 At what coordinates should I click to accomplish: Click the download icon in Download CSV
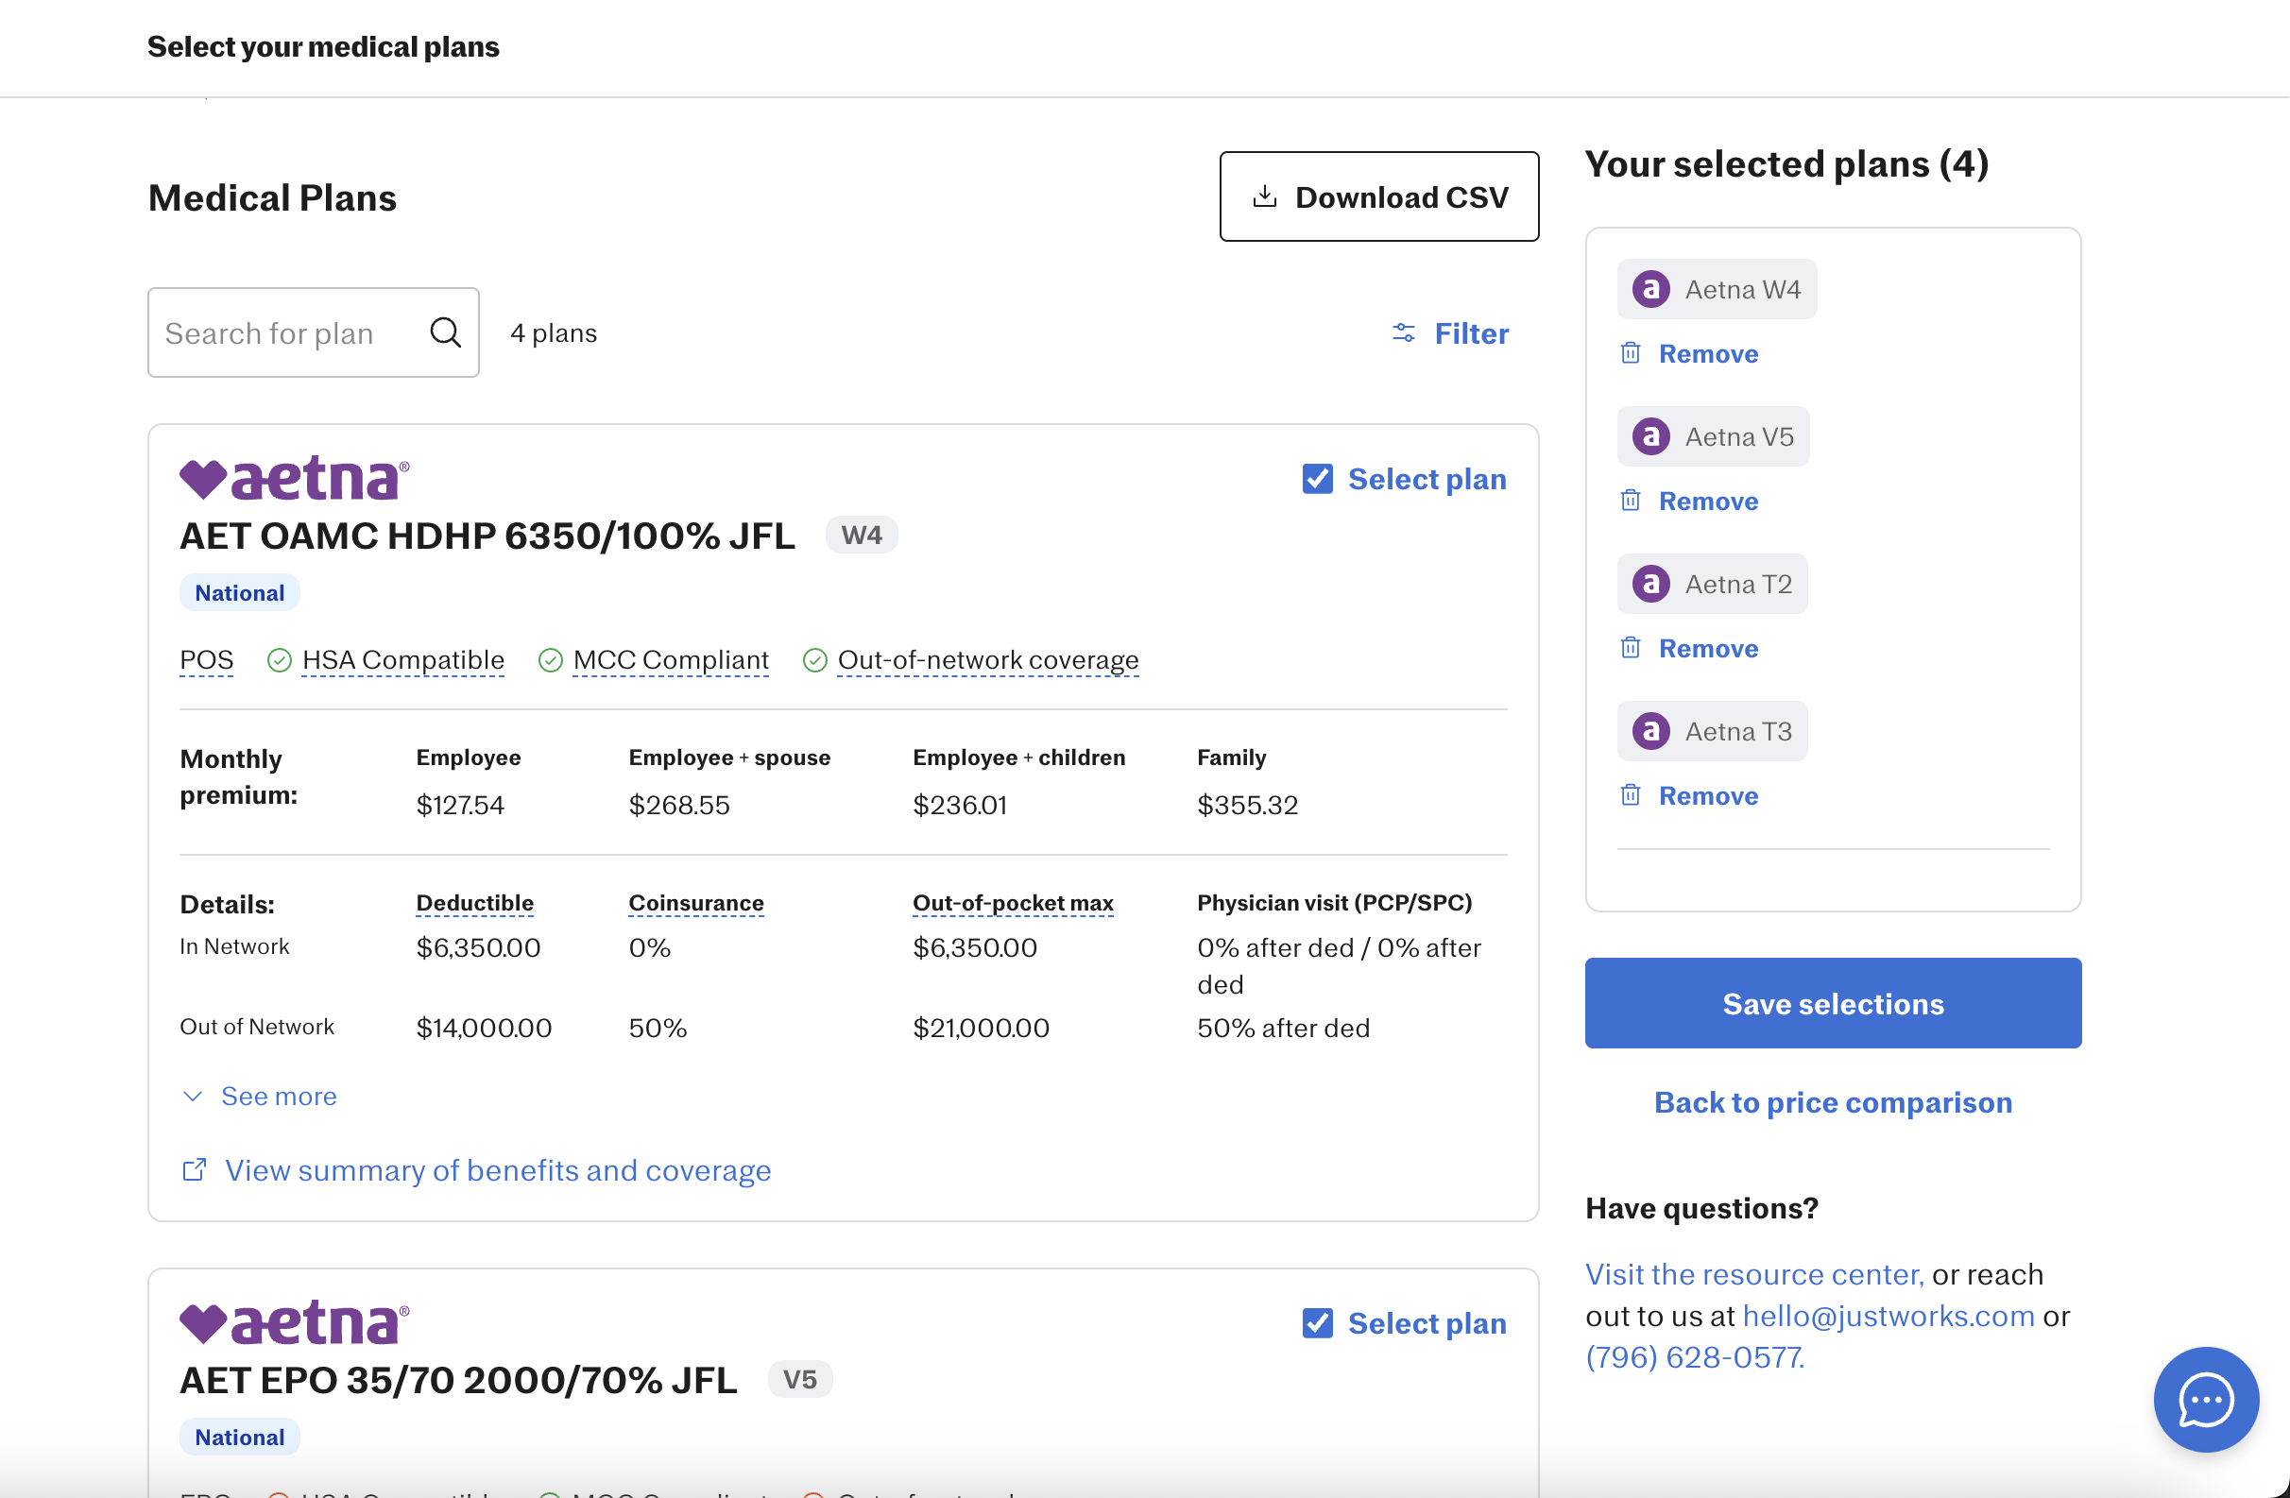click(1264, 196)
